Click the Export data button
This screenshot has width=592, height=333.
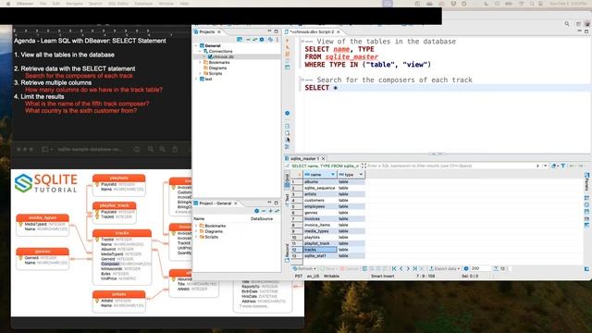444,268
